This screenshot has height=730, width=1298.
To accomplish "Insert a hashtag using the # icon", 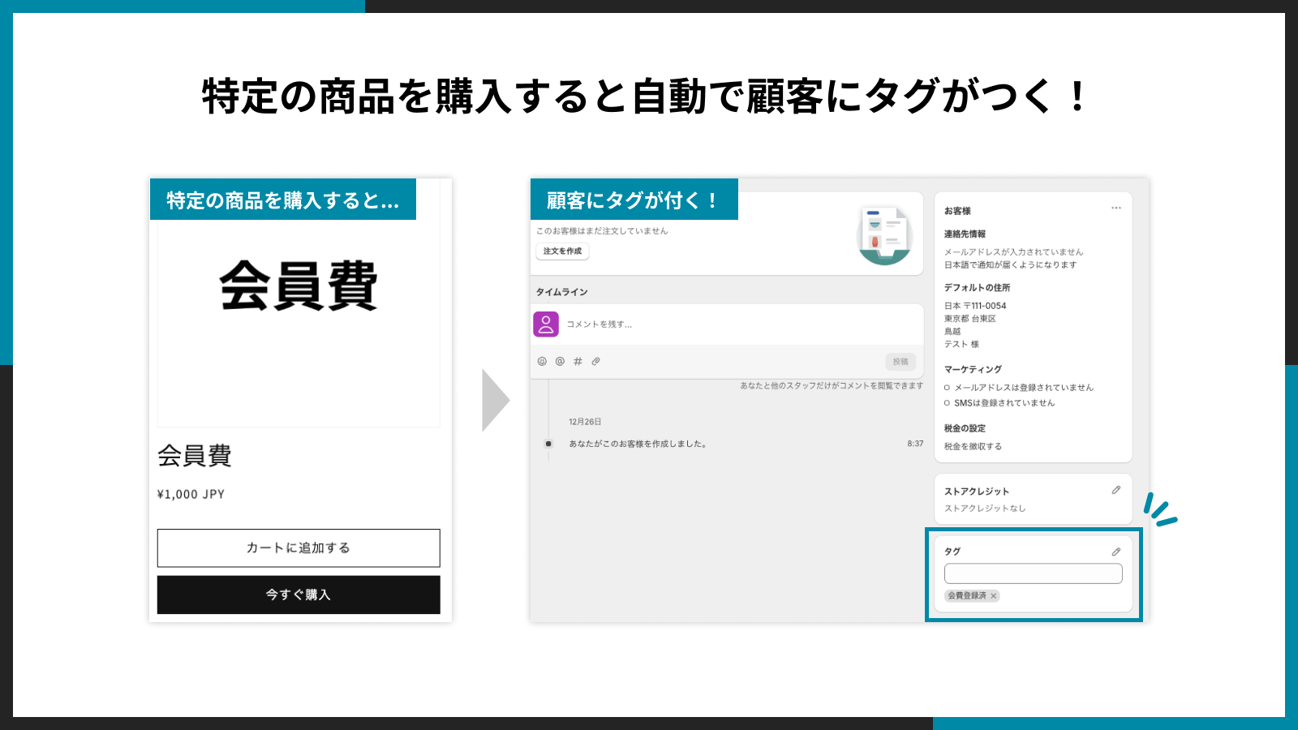I will point(577,362).
